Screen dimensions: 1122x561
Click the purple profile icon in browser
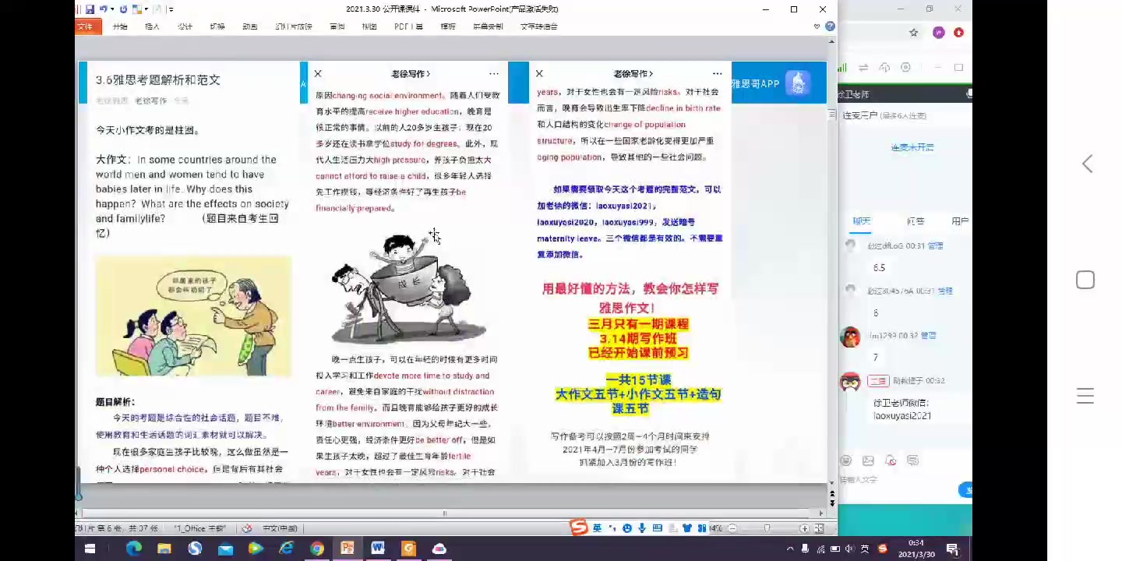click(x=939, y=33)
